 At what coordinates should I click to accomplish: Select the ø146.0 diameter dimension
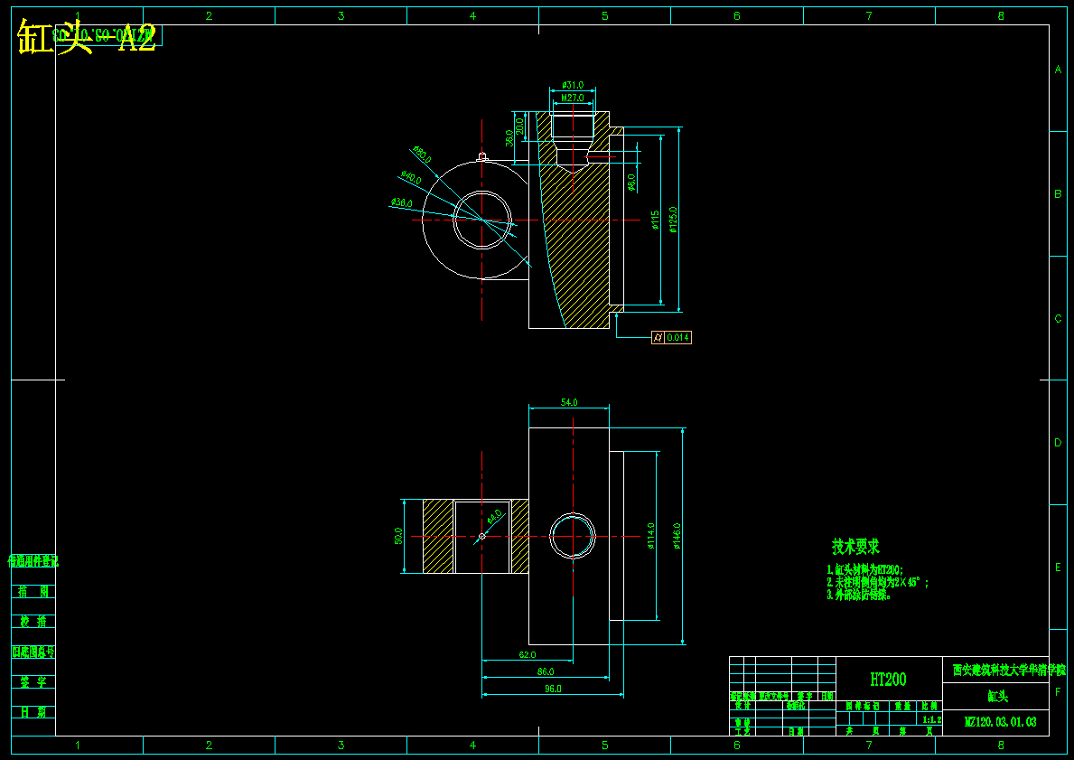coord(677,537)
